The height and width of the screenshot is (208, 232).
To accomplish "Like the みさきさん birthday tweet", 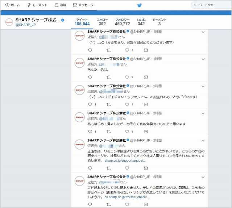I will (x=127, y=50).
